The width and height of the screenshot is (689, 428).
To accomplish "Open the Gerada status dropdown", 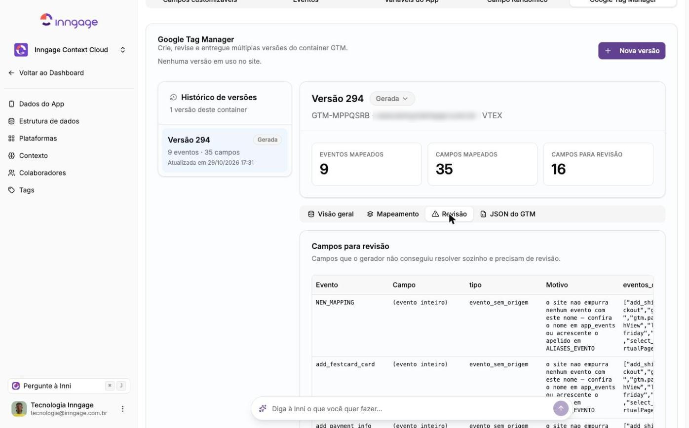I will [392, 99].
